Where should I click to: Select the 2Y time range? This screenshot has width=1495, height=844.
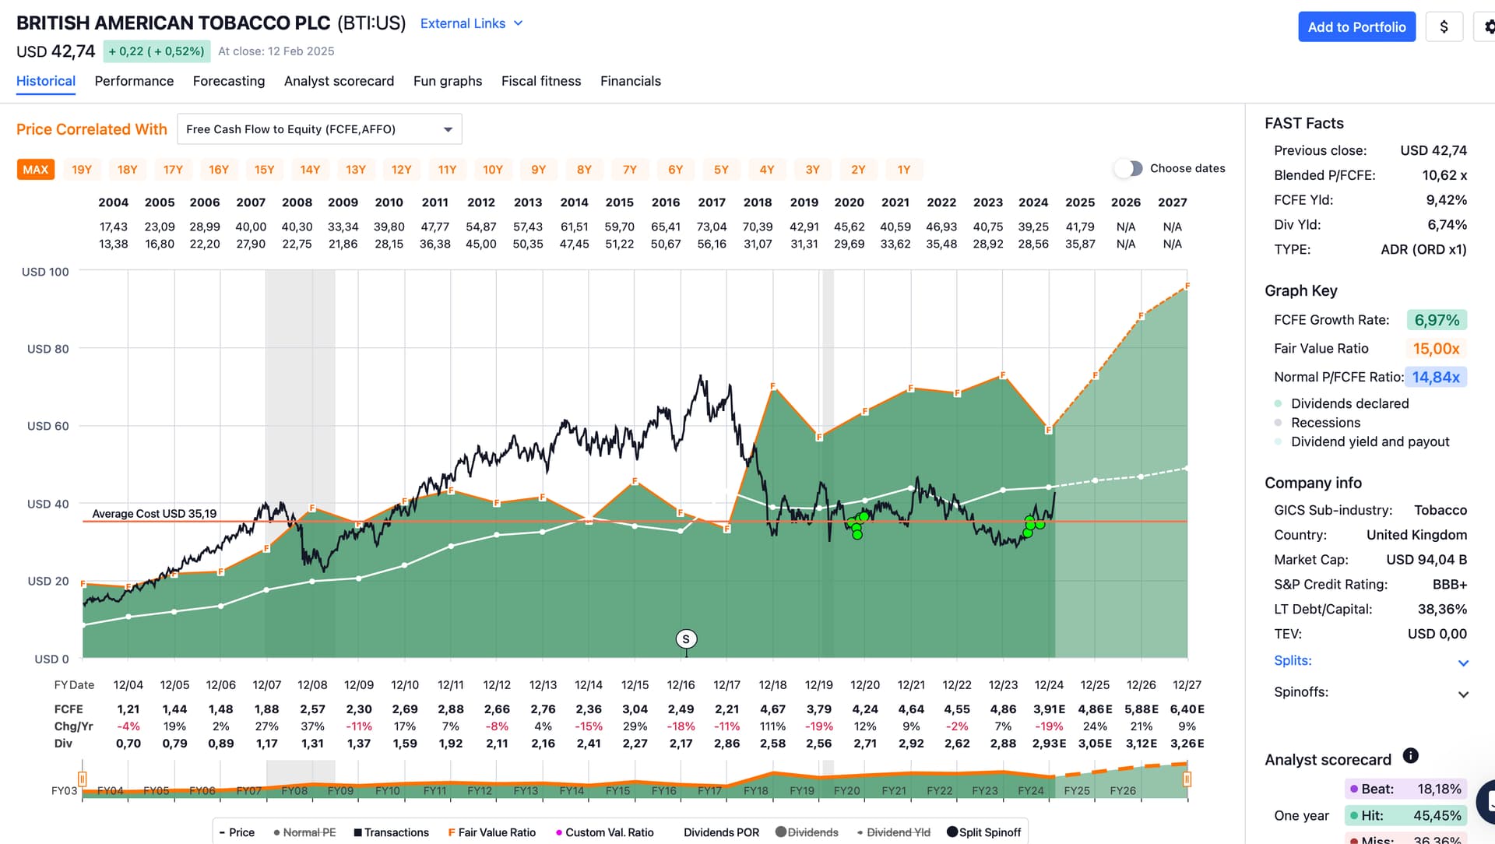(858, 169)
